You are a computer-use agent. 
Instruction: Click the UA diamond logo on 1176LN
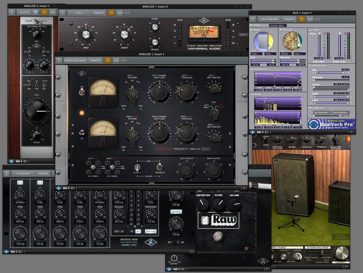click(x=204, y=21)
